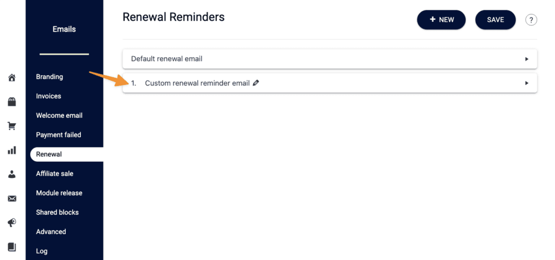Screen dimensions: 555x260
Task: Edit custom renewal reminder name pencil
Action: [256, 83]
